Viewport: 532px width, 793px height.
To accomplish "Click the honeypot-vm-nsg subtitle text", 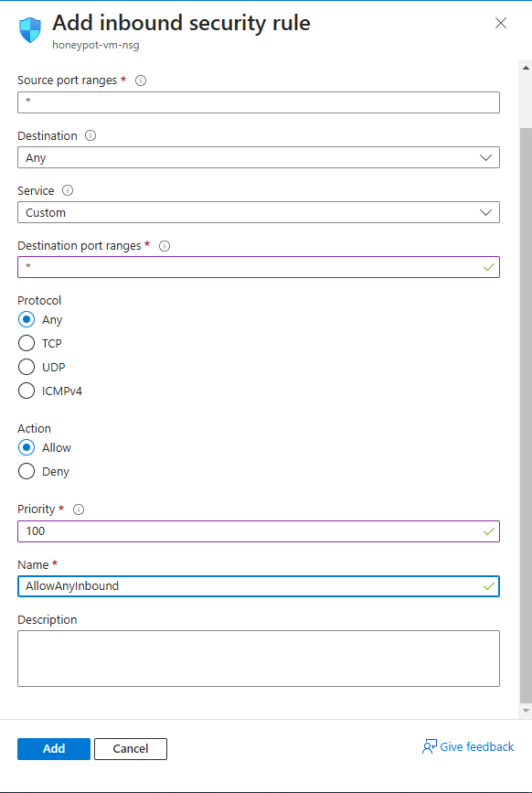I will 95,45.
